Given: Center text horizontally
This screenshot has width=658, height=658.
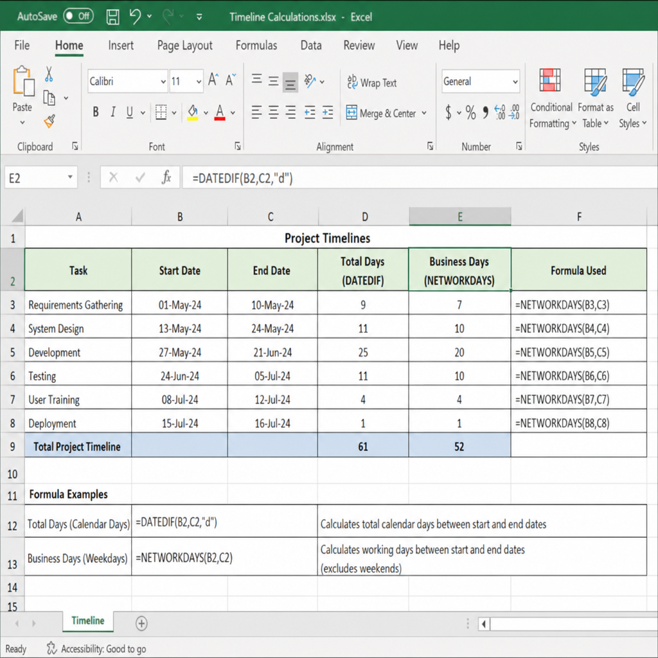Looking at the screenshot, I should pos(274,112).
